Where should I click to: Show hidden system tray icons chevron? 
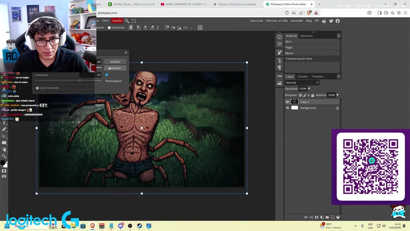(x=355, y=226)
